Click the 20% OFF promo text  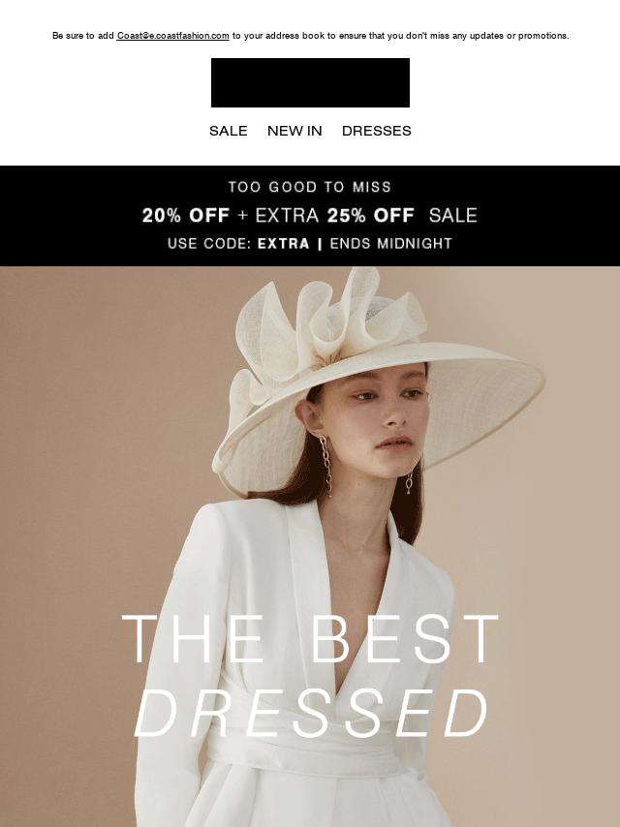coord(186,215)
